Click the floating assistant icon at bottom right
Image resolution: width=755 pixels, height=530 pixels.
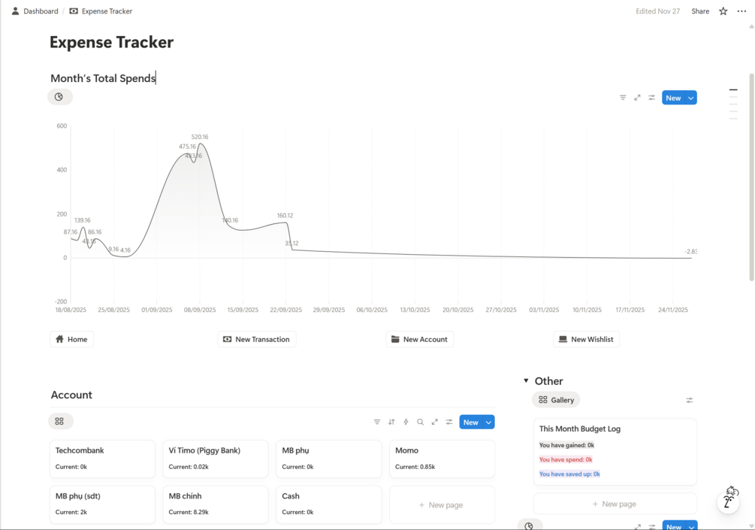(x=729, y=499)
